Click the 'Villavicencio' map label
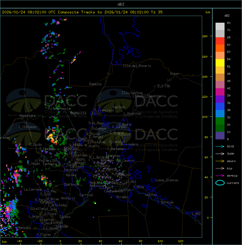The height and width of the screenshot is (245, 242). pos(59,109)
